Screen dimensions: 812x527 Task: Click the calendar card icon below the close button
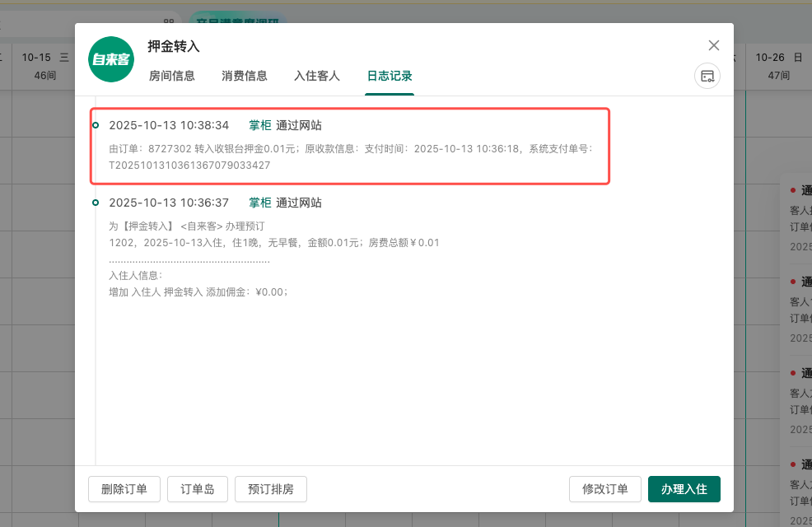pyautogui.click(x=707, y=76)
